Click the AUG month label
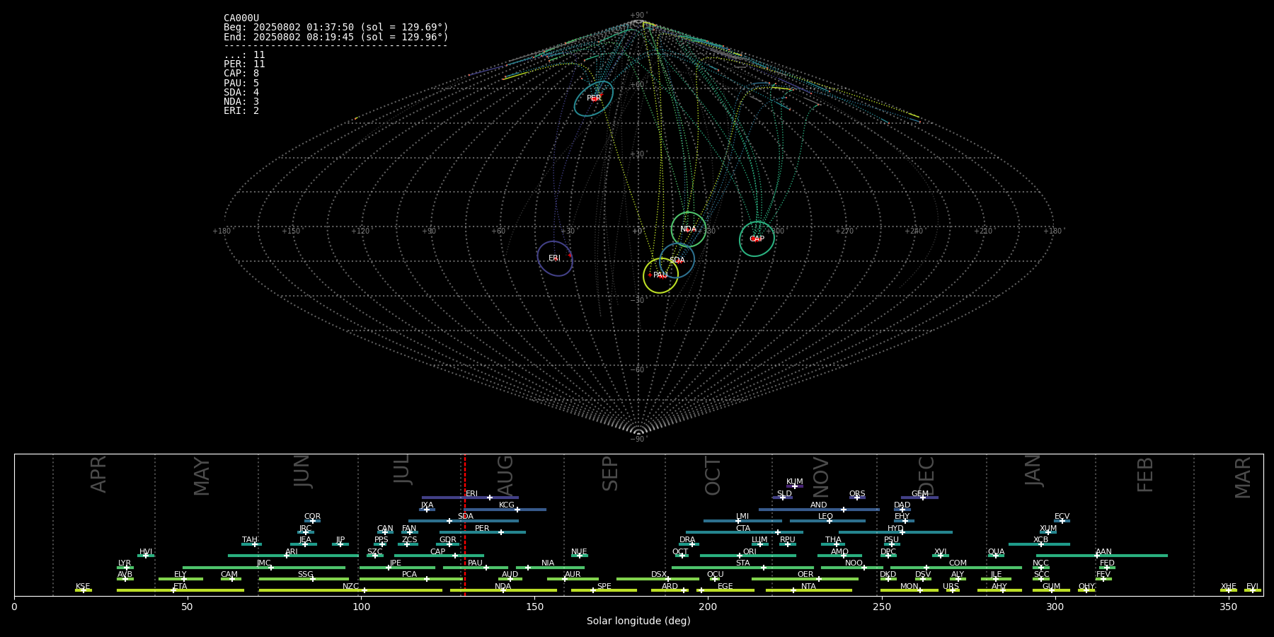Image resolution: width=1274 pixels, height=637 pixels. [x=505, y=475]
